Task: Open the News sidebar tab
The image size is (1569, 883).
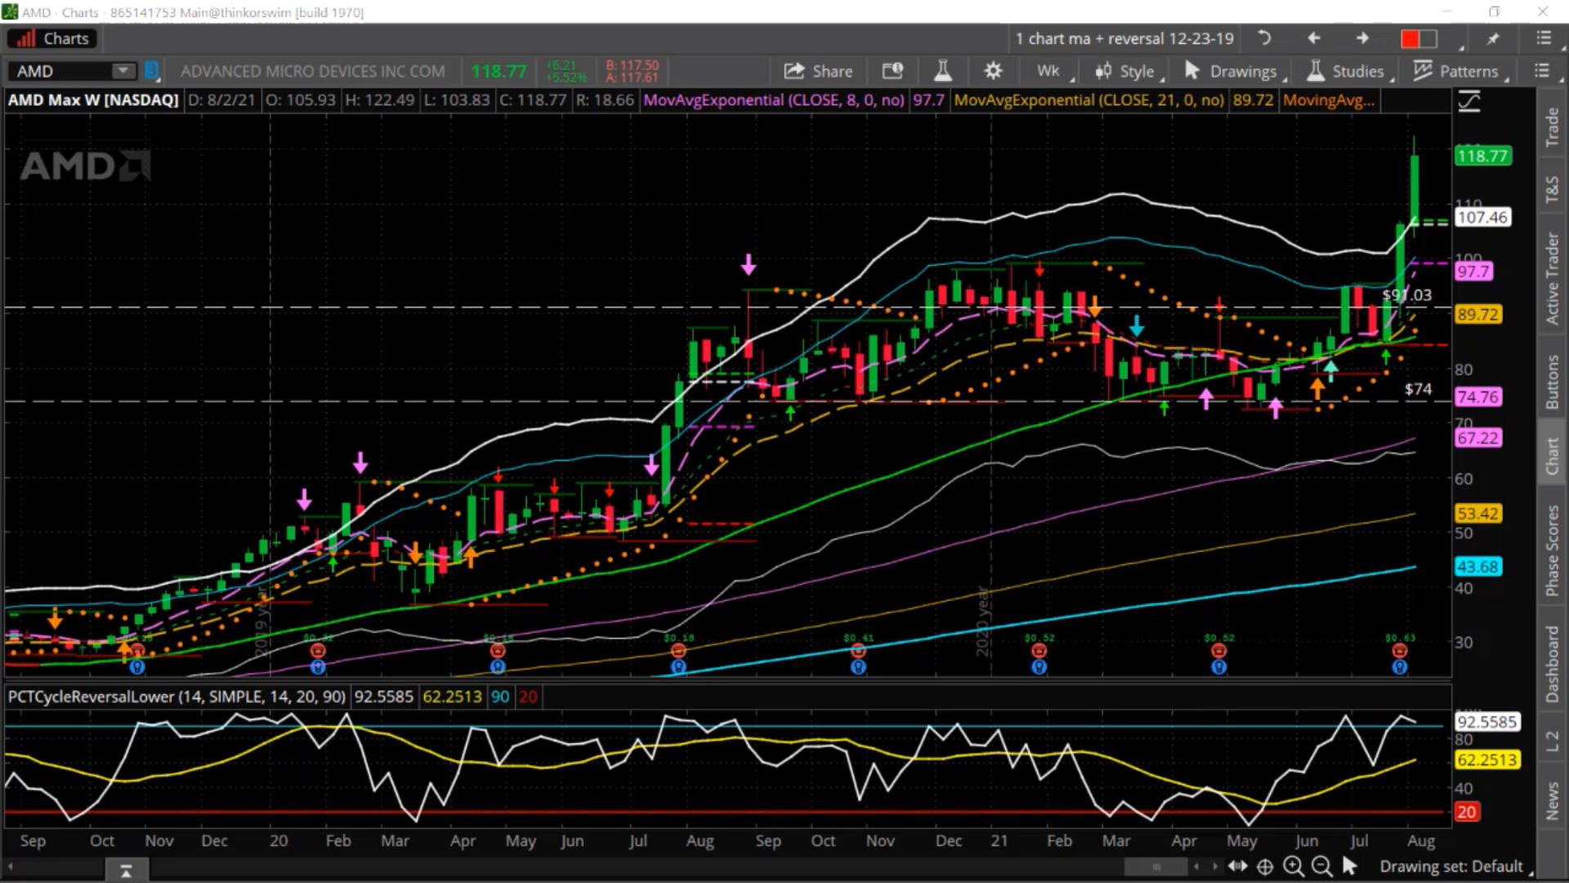Action: point(1552,800)
